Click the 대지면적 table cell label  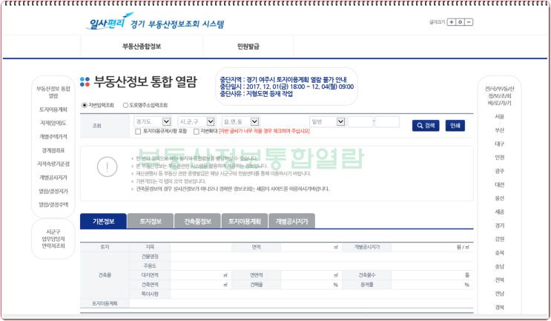tap(150, 275)
